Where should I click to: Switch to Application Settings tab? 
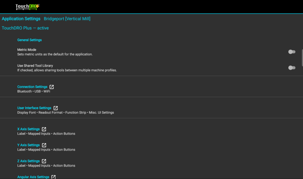(21, 19)
